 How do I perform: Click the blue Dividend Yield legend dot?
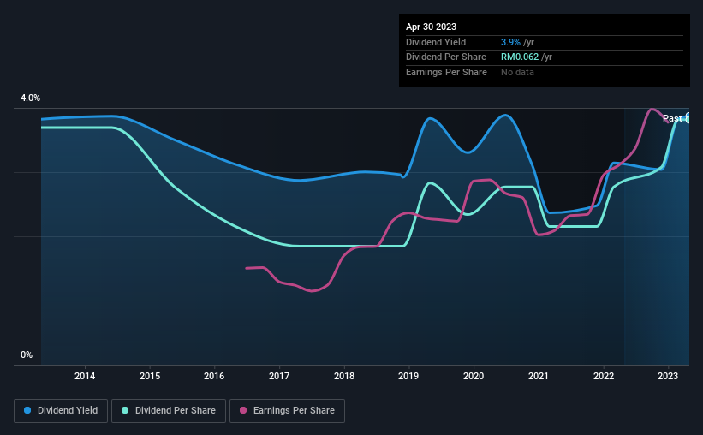point(27,410)
